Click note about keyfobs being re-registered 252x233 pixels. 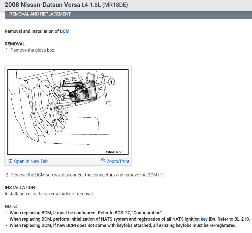pyautogui.click(x=123, y=225)
